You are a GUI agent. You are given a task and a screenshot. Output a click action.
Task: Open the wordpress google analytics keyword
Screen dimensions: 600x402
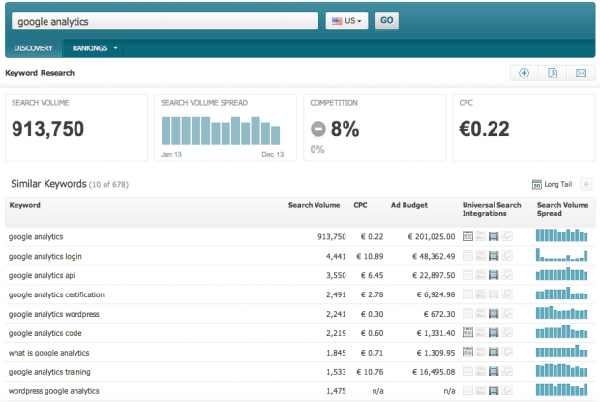click(x=53, y=391)
